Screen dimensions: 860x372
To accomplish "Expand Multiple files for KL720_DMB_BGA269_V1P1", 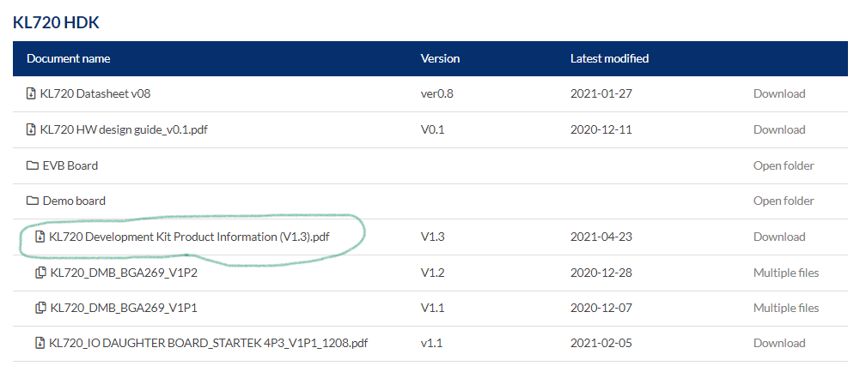I will tap(786, 308).
